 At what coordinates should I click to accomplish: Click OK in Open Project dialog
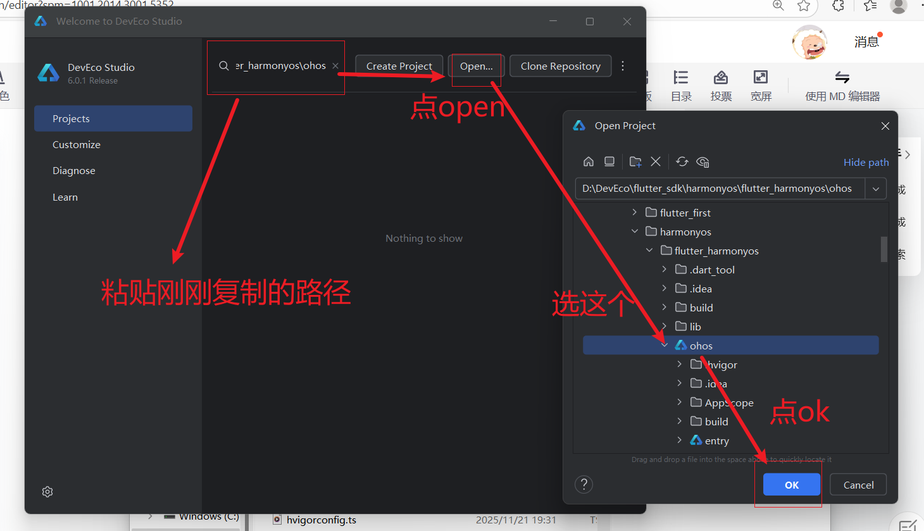(x=792, y=485)
